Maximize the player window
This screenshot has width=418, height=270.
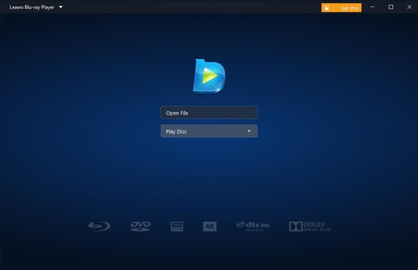point(391,7)
